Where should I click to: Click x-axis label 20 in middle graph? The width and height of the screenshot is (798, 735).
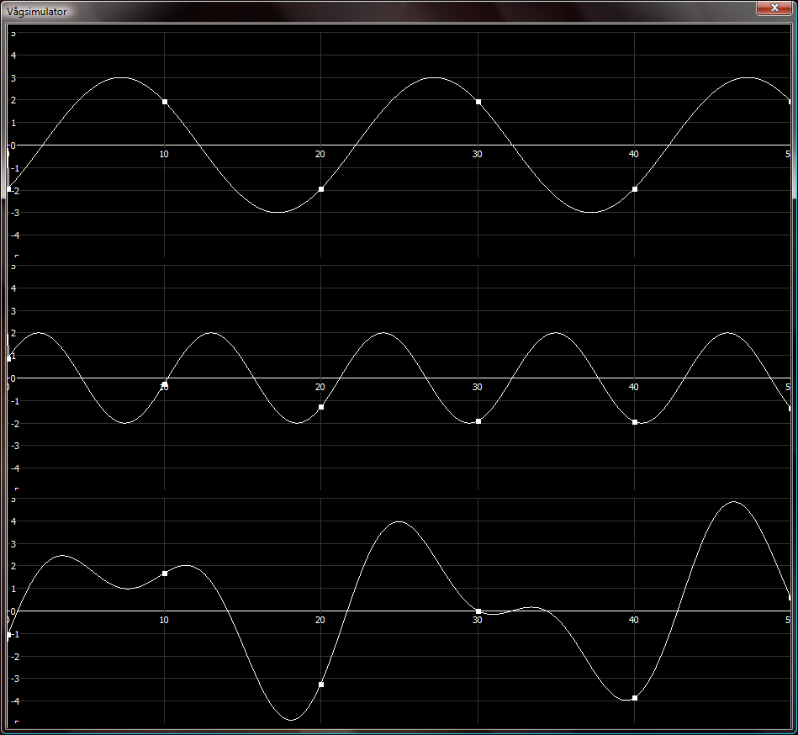(x=320, y=388)
